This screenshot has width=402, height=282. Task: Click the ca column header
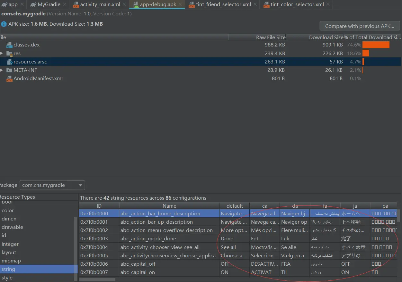pyautogui.click(x=265, y=206)
